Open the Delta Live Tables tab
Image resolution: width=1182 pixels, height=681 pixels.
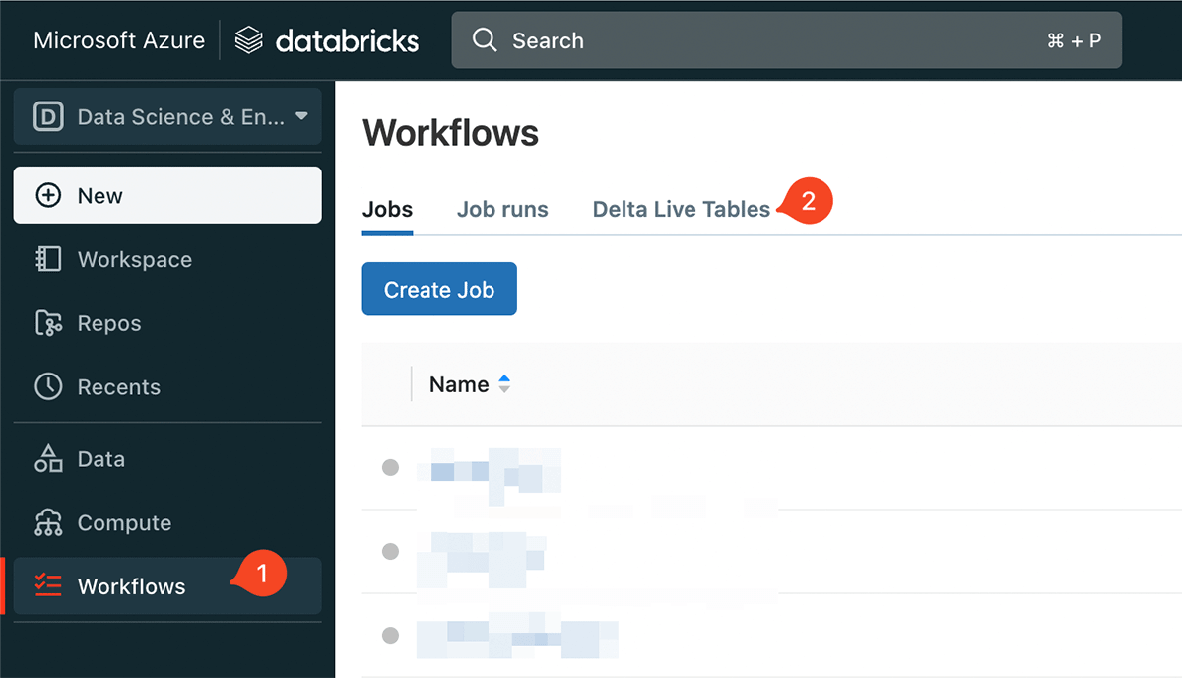[681, 209]
